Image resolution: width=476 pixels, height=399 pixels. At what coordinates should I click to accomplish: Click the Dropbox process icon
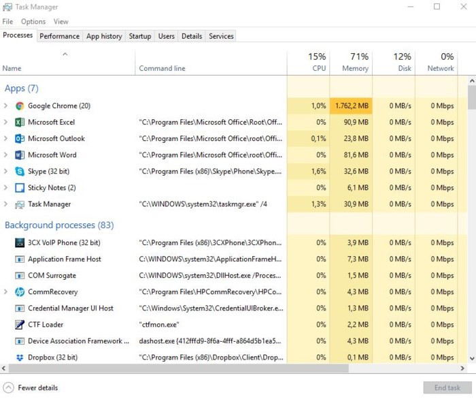tap(20, 357)
